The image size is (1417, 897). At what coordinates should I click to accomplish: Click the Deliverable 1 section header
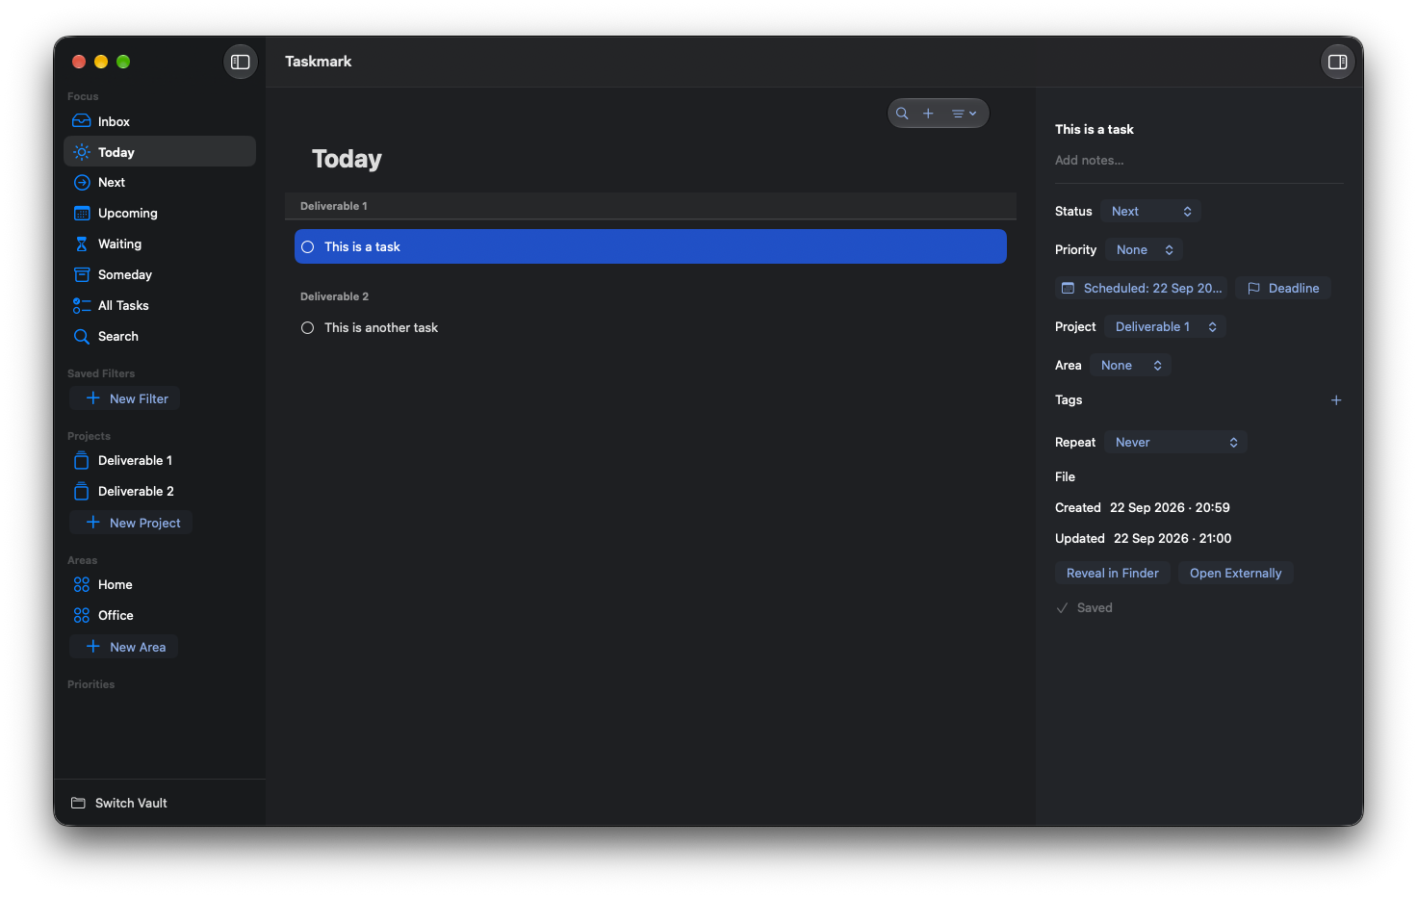pos(651,206)
